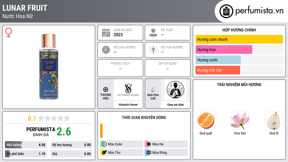288x162 pixels.
Task: Click the Độ phổ biến 1.10 score bar
Action: tap(26, 154)
